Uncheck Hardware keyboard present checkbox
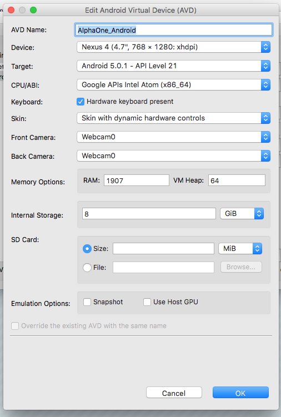The image size is (281, 417). [x=81, y=102]
